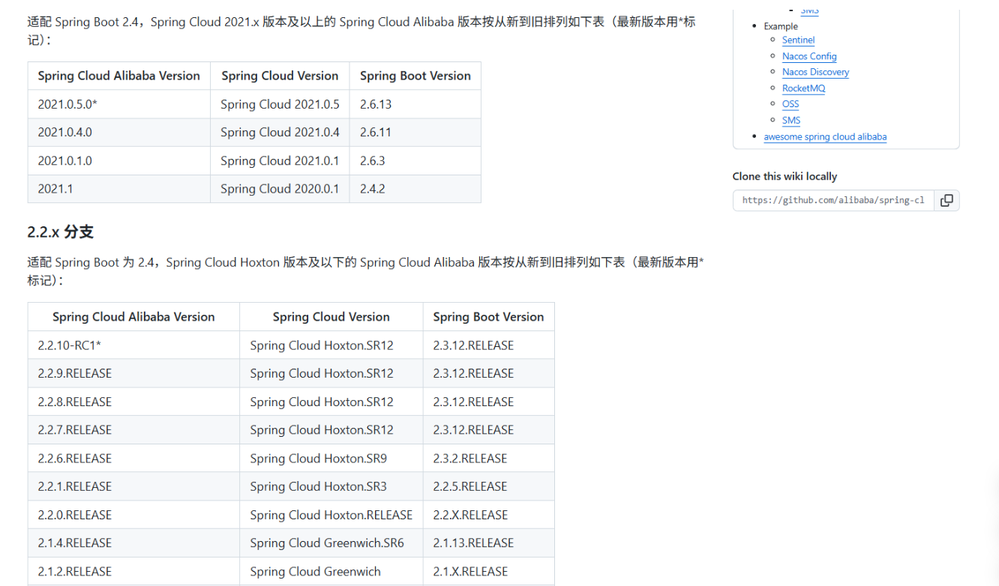Click the 2.2.x 分支 heading

(x=61, y=232)
